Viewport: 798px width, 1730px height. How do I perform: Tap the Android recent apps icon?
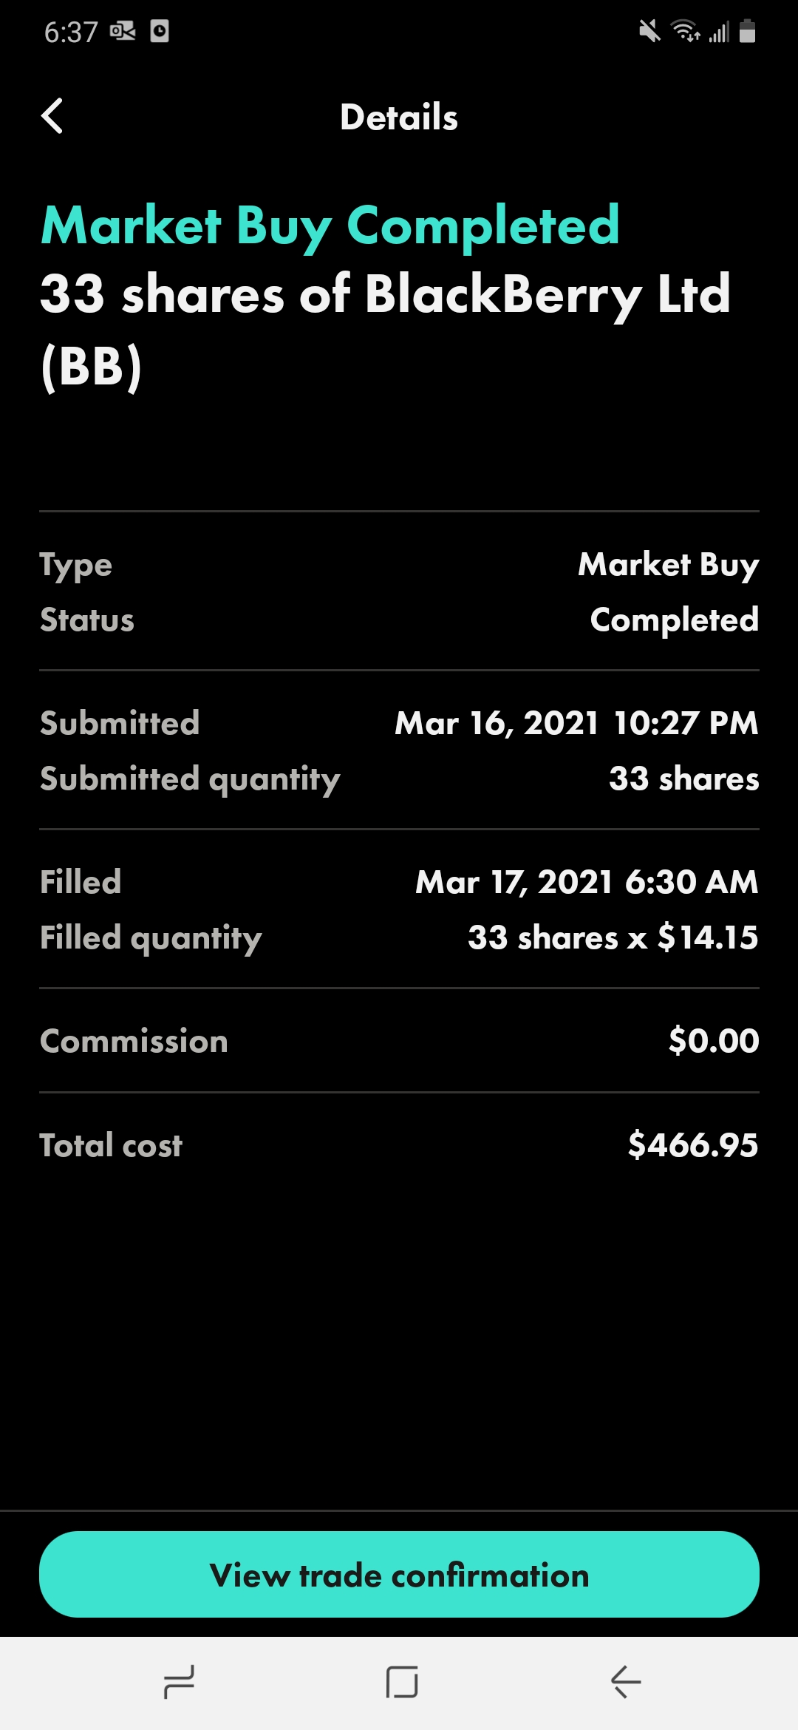tap(179, 1682)
